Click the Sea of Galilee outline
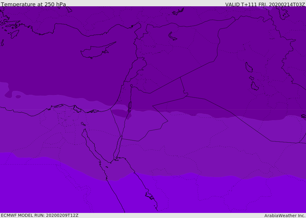Screen dimensions: 306x218 point(131,86)
